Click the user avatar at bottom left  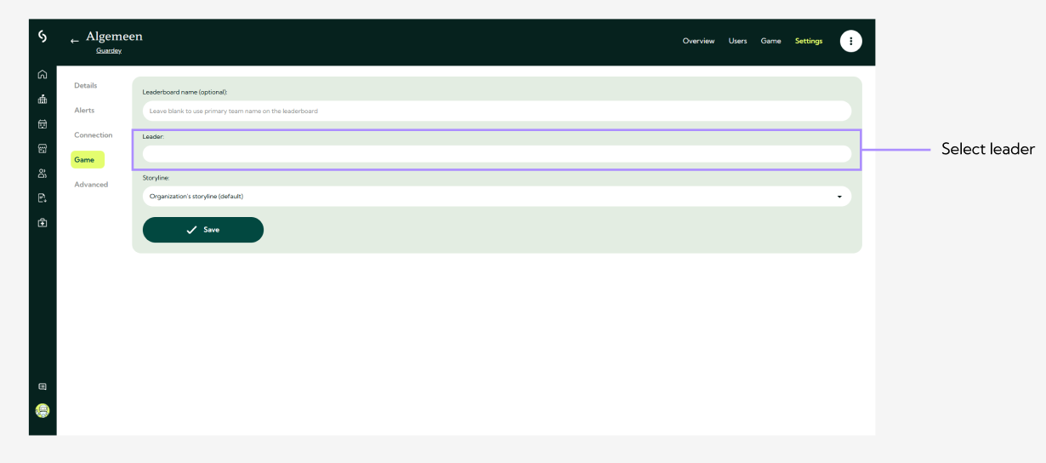pyautogui.click(x=43, y=410)
